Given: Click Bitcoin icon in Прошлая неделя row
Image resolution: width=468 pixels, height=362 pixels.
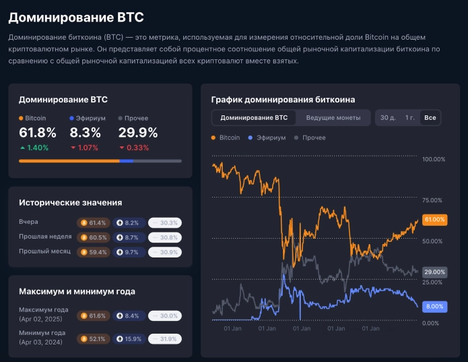Looking at the screenshot, I should tap(85, 237).
